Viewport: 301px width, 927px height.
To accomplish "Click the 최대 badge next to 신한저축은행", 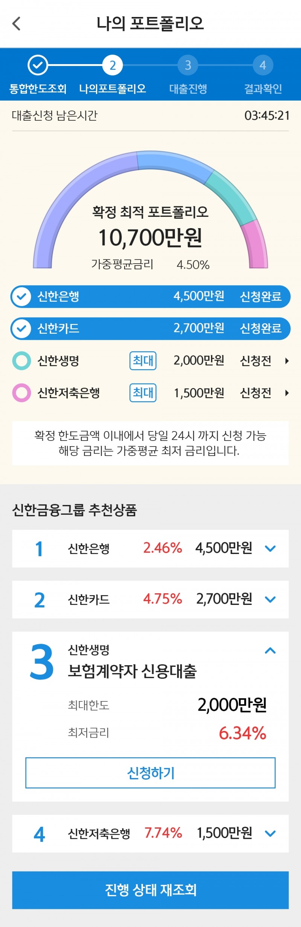I will point(143,393).
